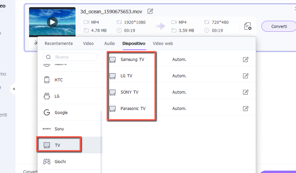The image size is (296, 173).
Task: Select Google device category
Action: (61, 113)
